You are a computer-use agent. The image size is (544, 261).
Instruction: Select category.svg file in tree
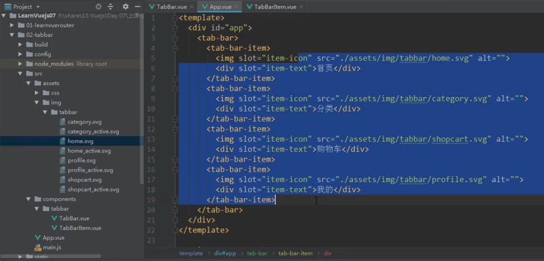84,122
